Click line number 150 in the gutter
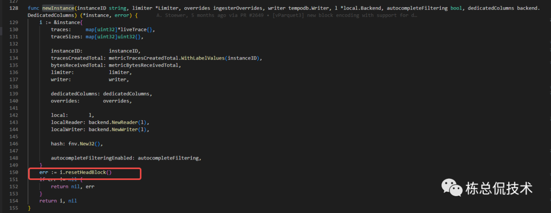The width and height of the screenshot is (551, 213). point(14,172)
